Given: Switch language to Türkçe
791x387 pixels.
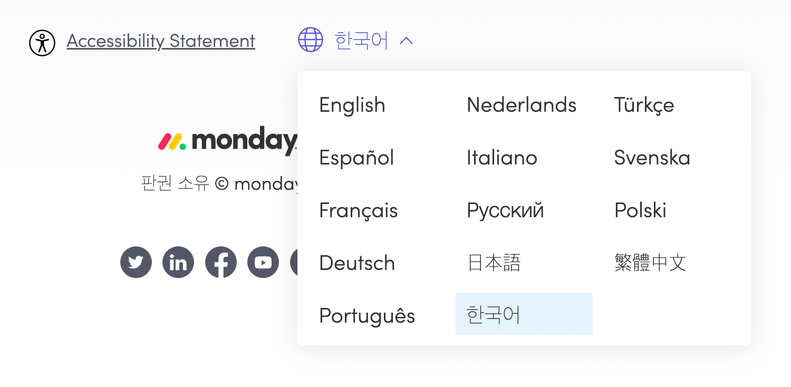Looking at the screenshot, I should (x=644, y=105).
